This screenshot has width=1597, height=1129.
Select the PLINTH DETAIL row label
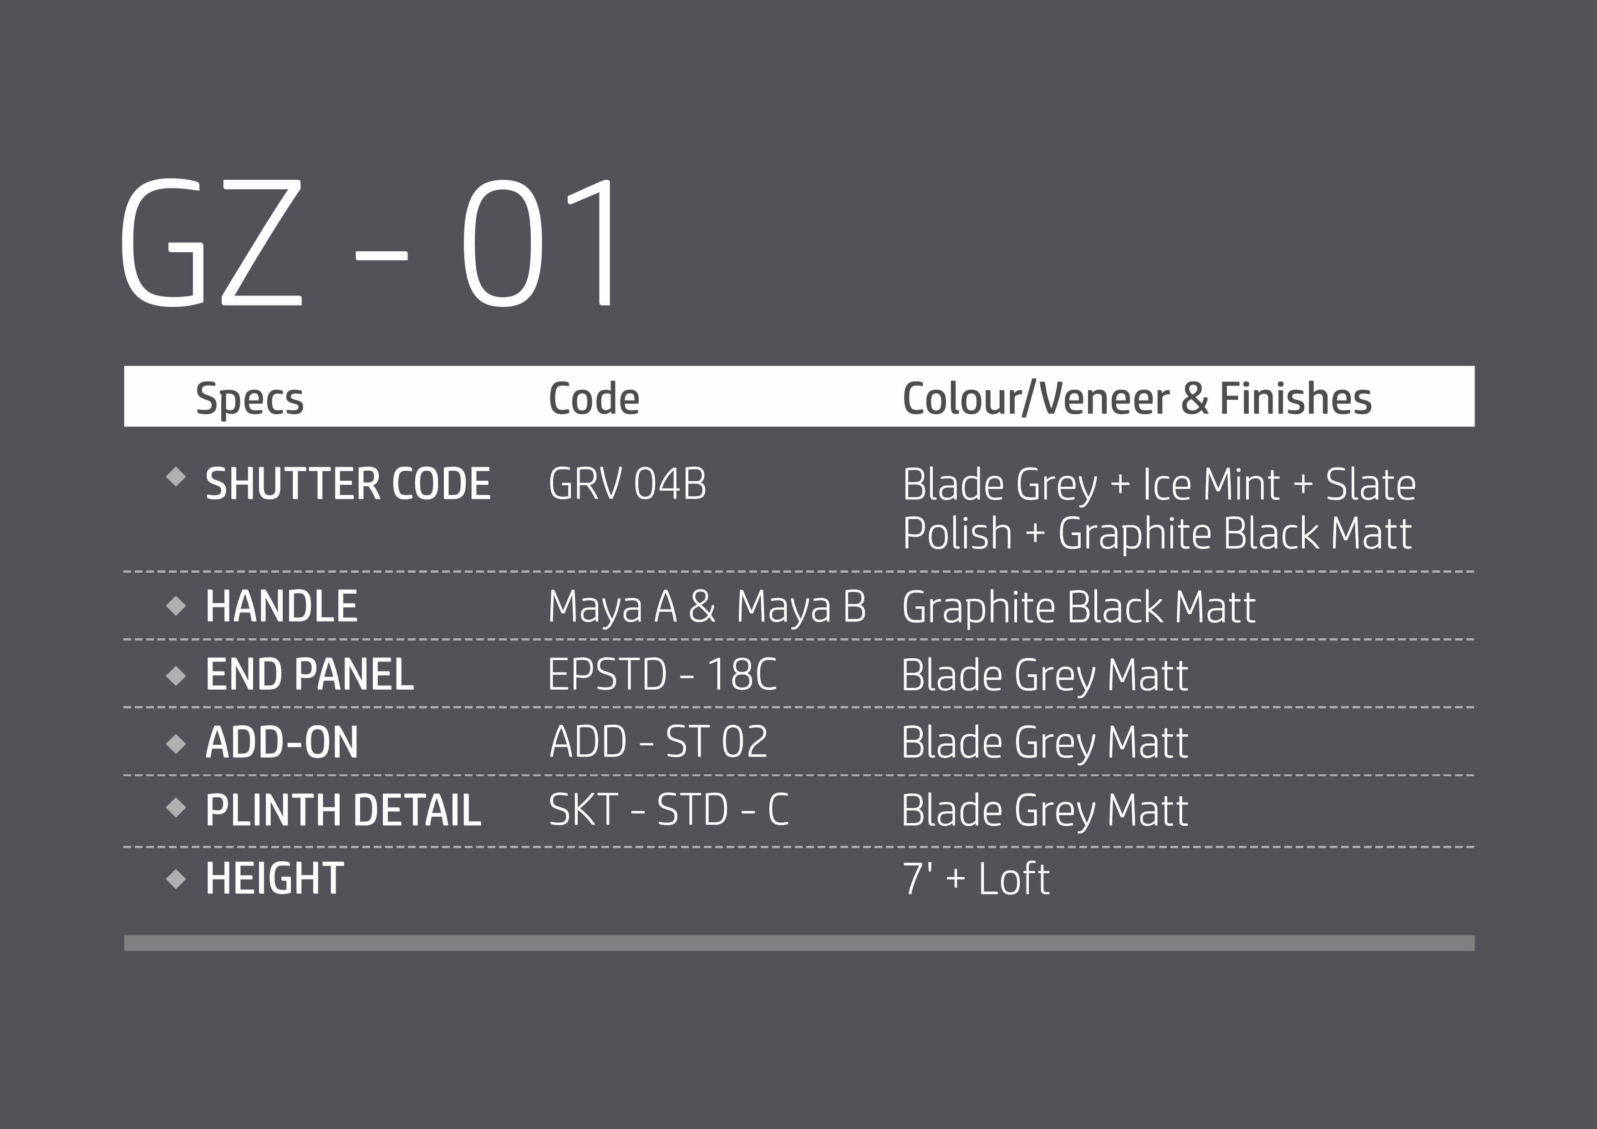click(x=343, y=810)
